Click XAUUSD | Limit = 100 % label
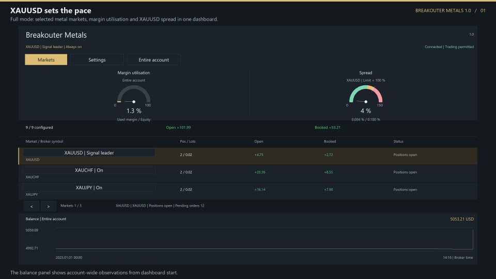Image resolution: width=496 pixels, height=279 pixels. (x=366, y=81)
